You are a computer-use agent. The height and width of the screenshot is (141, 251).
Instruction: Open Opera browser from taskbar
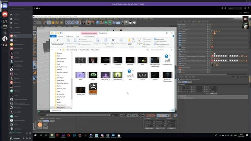coord(69,136)
